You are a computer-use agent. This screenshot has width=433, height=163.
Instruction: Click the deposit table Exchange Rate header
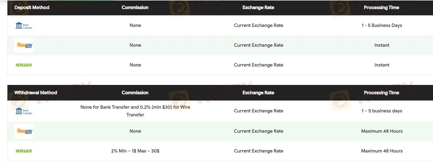pyautogui.click(x=258, y=7)
